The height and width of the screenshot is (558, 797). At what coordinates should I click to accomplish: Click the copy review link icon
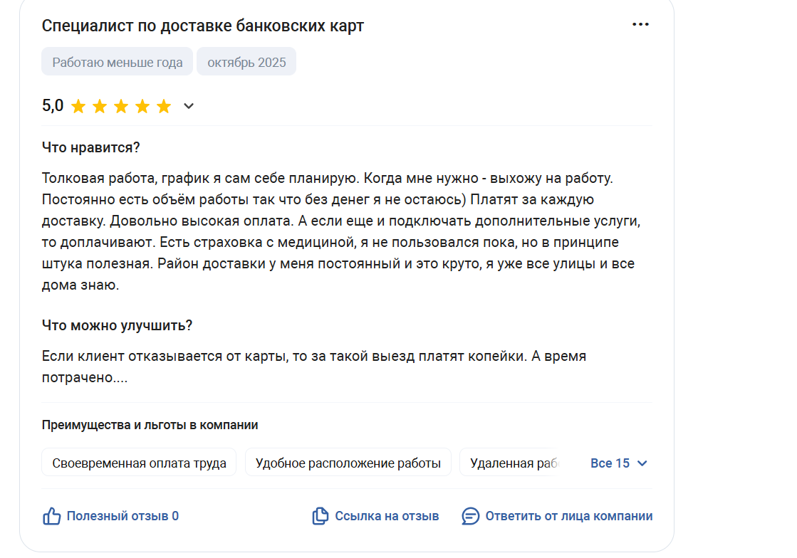point(321,516)
